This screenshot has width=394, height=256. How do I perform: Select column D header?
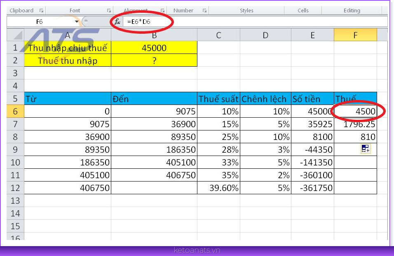click(x=265, y=35)
